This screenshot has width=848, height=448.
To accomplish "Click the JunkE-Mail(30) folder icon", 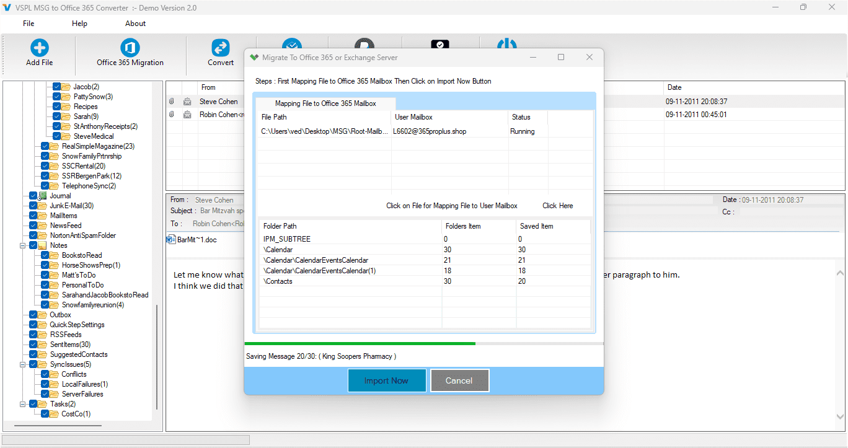I will click(x=43, y=206).
